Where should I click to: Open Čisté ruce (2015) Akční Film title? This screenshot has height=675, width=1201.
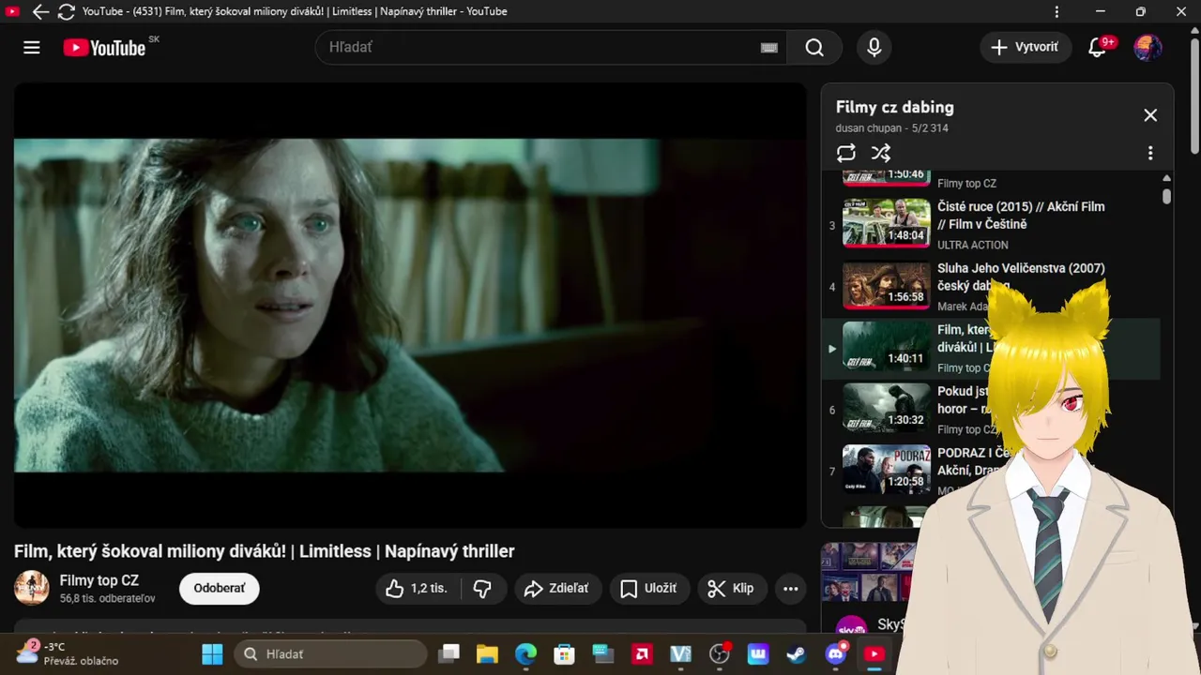(x=1021, y=216)
